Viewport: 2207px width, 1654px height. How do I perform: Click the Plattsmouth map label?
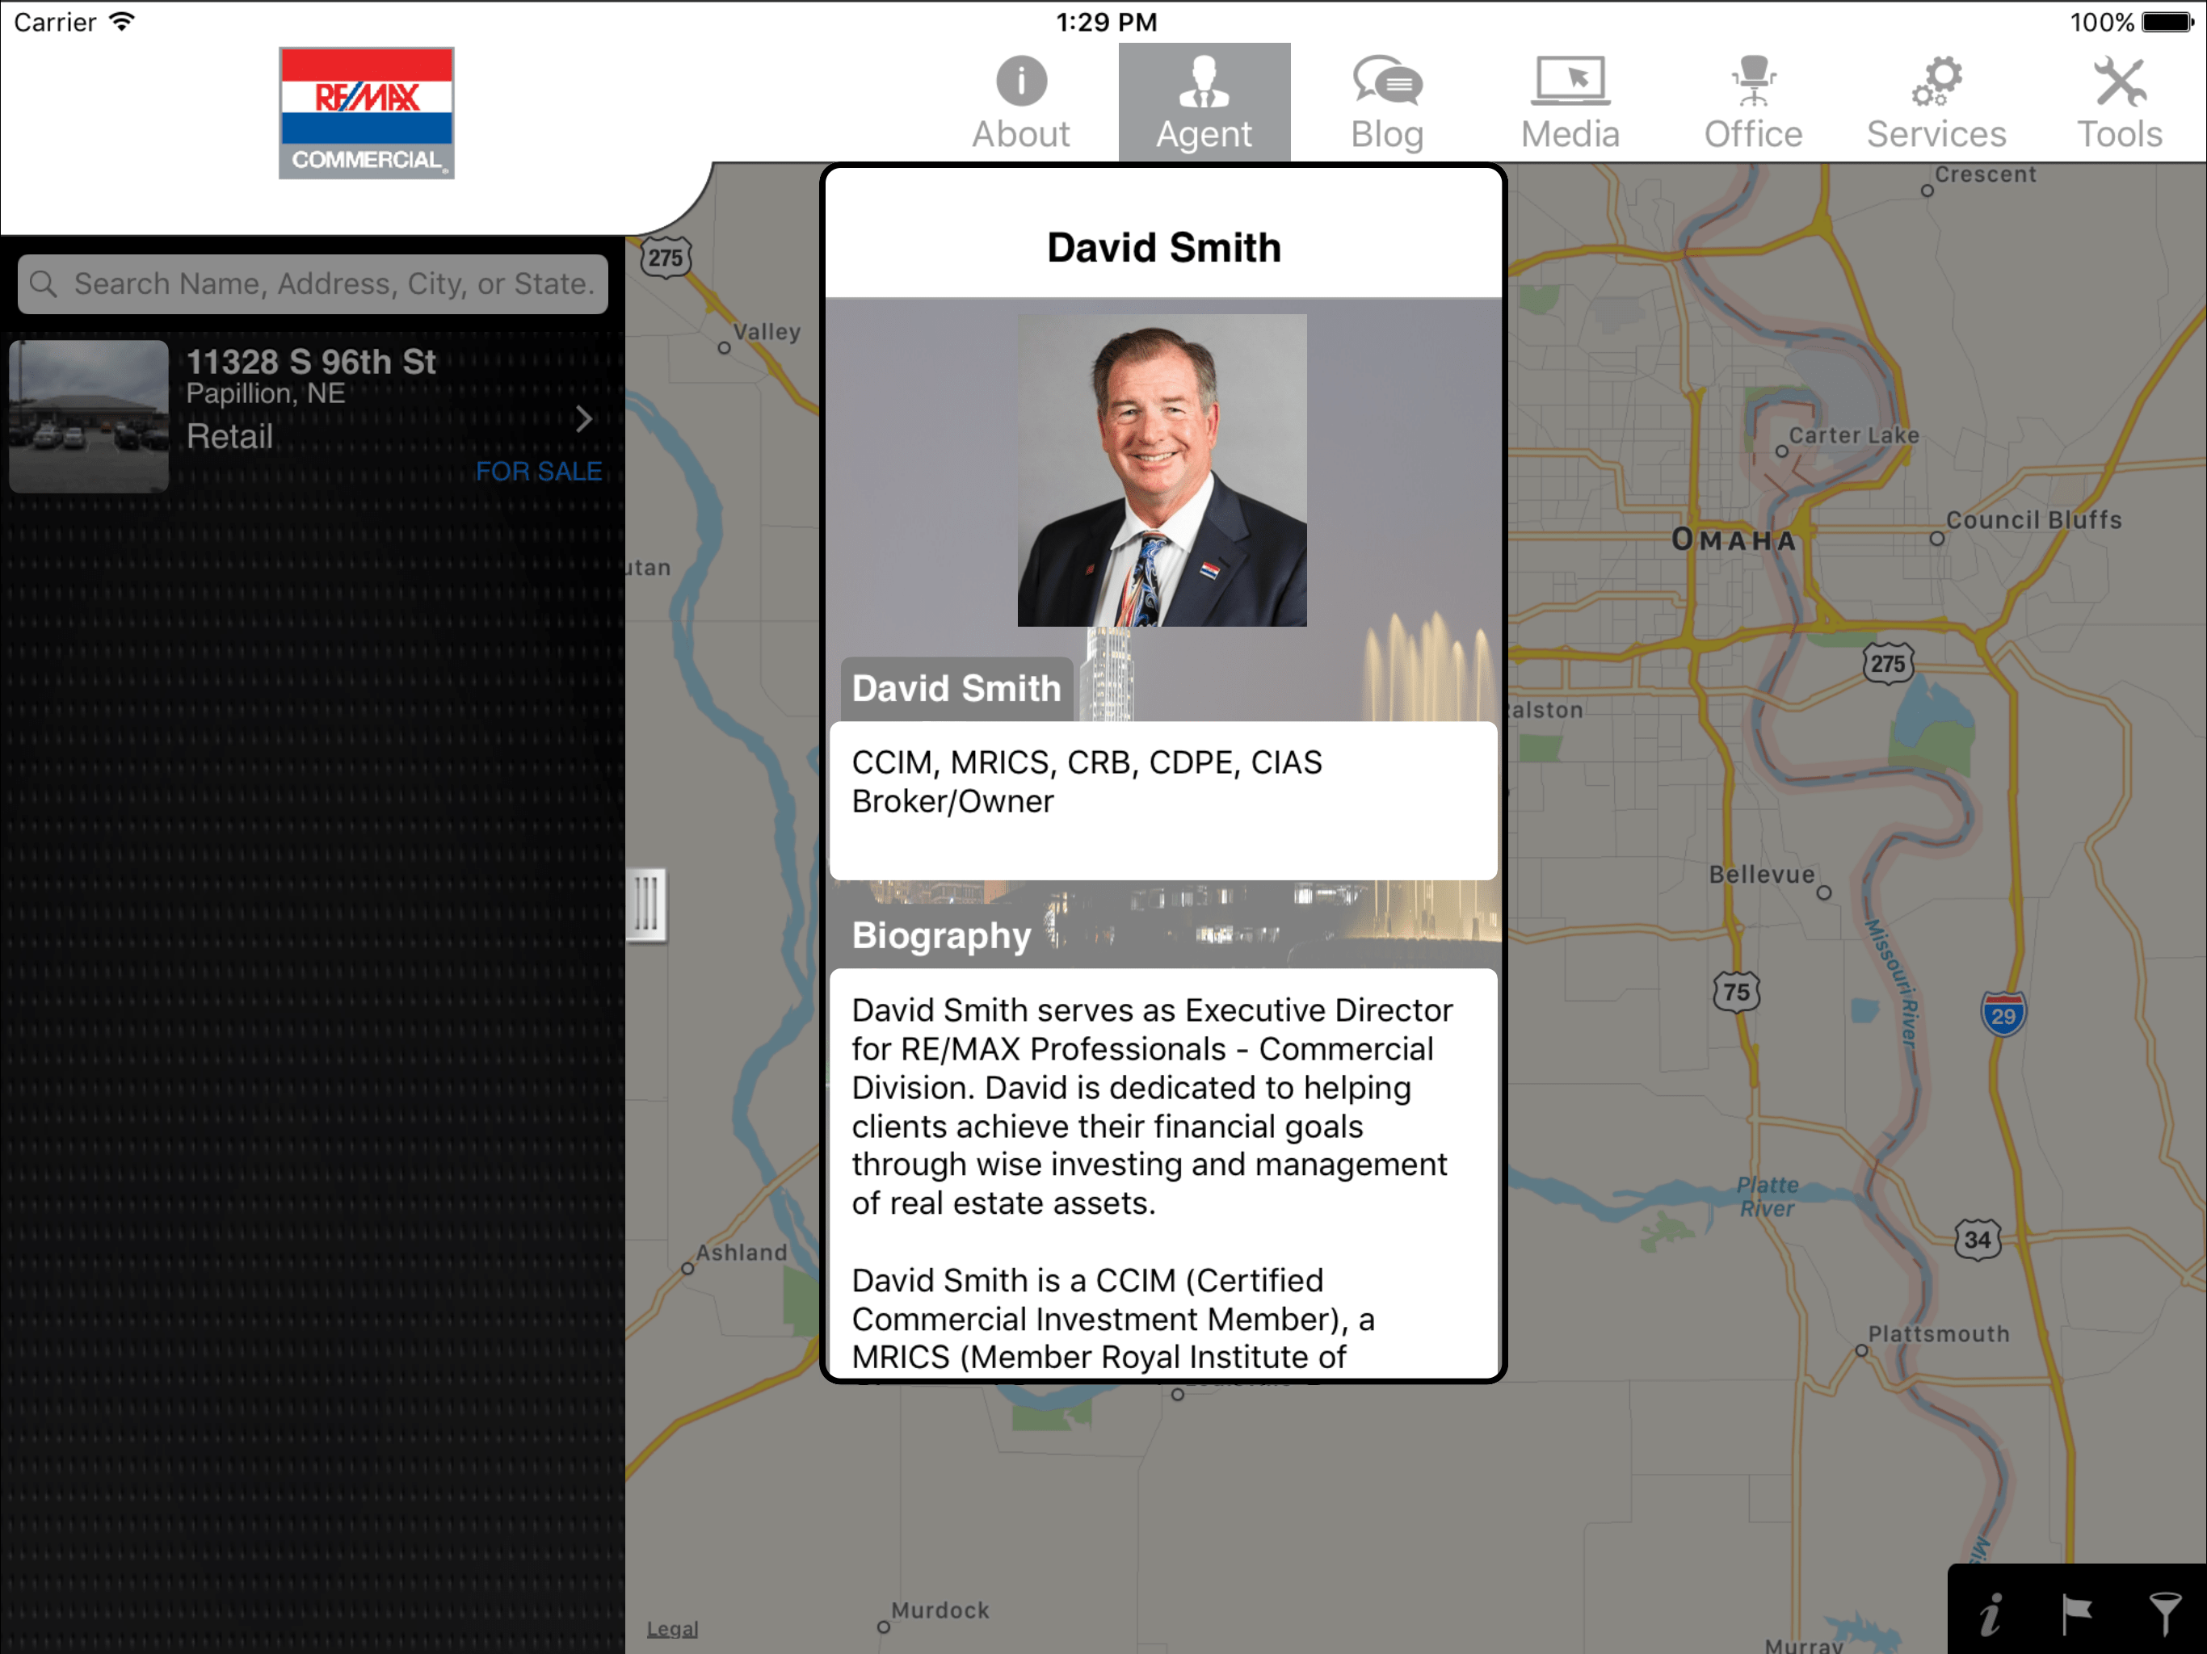click(x=1939, y=1333)
